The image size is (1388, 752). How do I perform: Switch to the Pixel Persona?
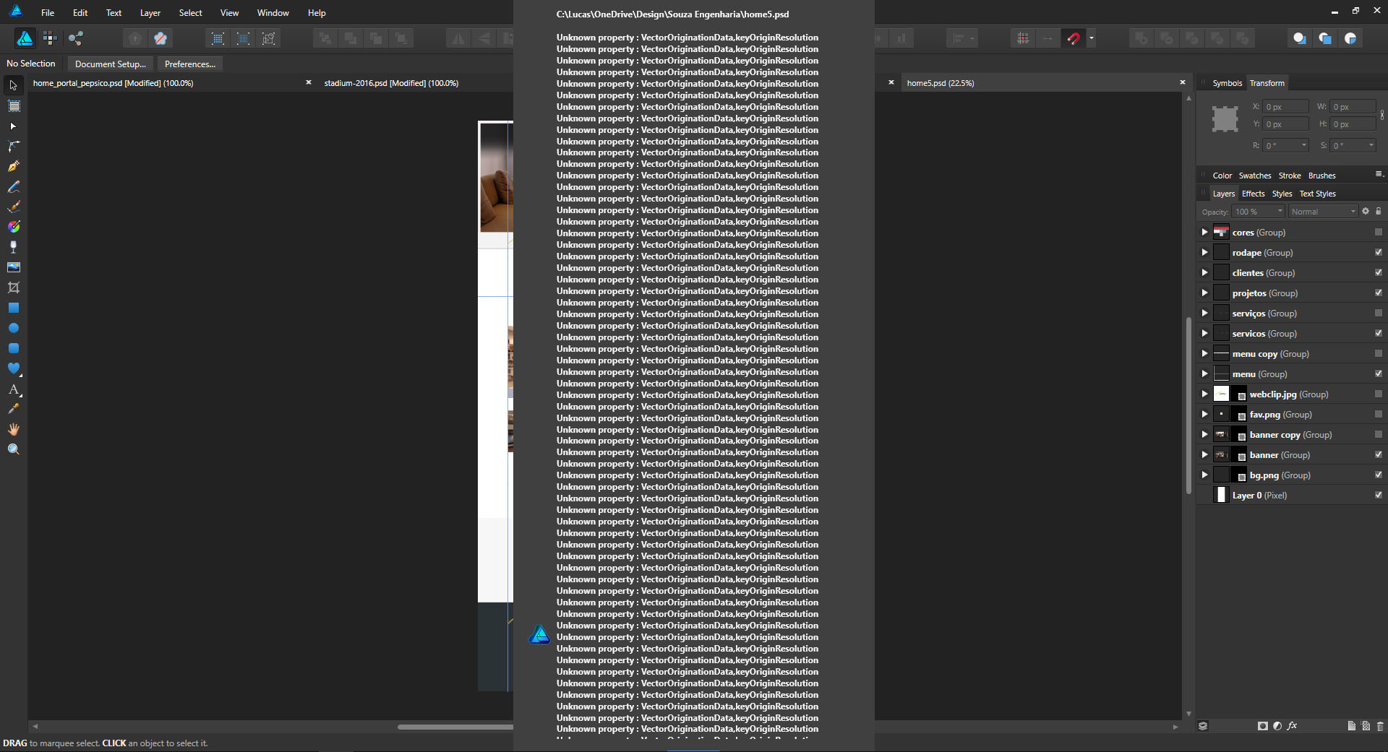(50, 38)
